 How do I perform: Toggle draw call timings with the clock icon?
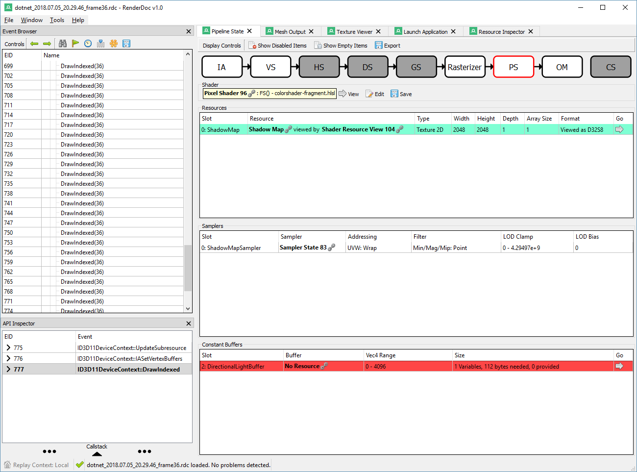(x=88, y=44)
